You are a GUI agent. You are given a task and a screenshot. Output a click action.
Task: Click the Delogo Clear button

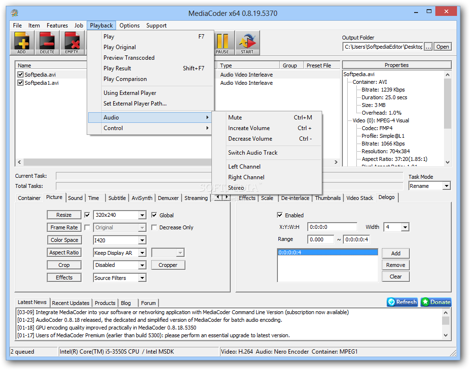click(x=396, y=277)
